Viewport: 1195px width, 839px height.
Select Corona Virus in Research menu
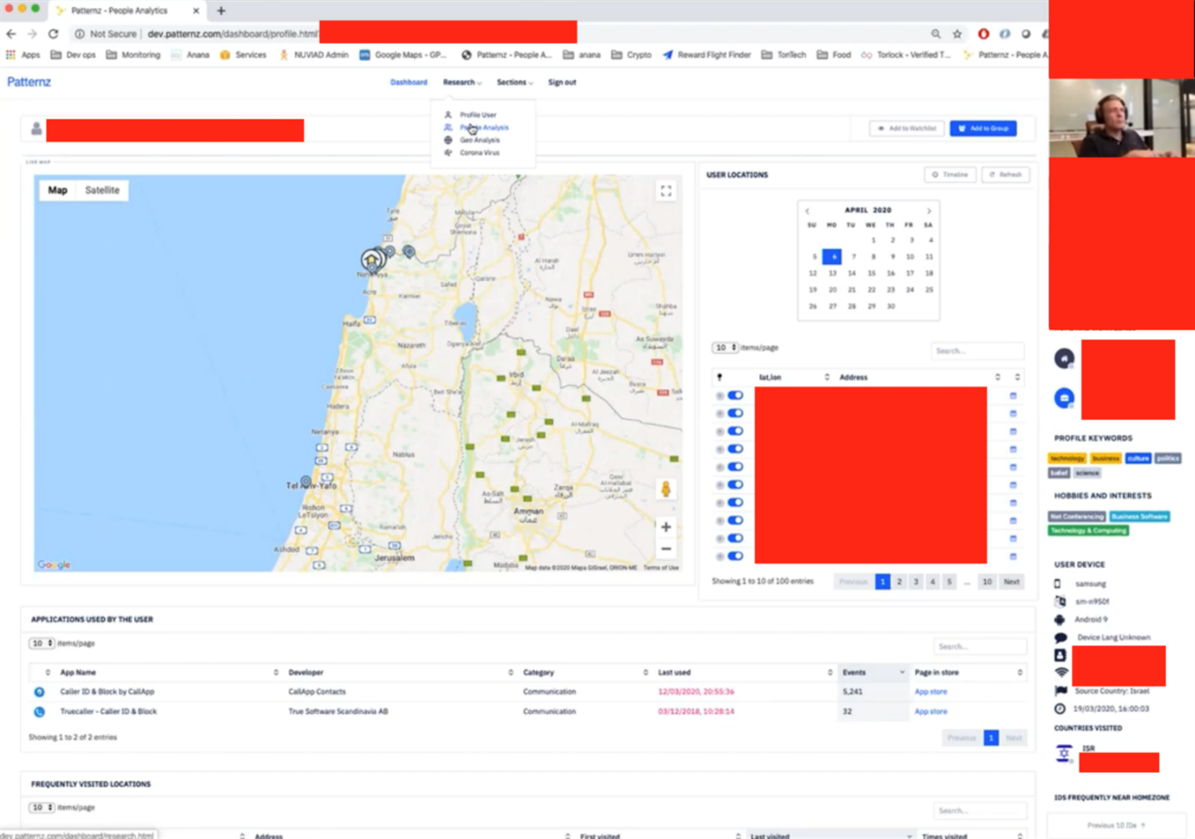tap(479, 153)
